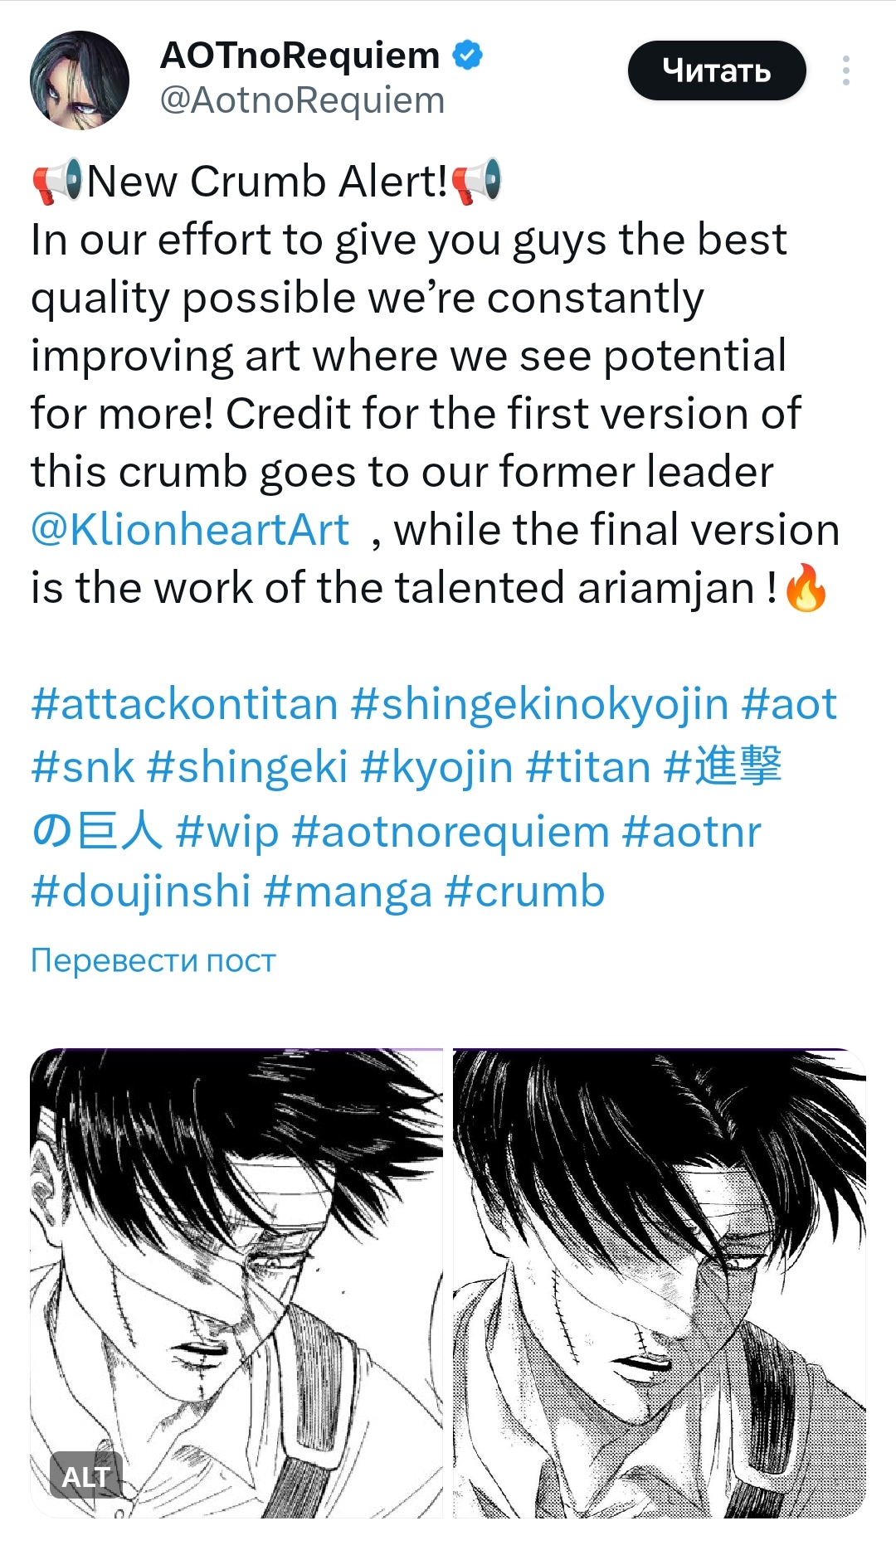Tap the #aot hashtag
This screenshot has width=896, height=1545.
click(x=789, y=704)
